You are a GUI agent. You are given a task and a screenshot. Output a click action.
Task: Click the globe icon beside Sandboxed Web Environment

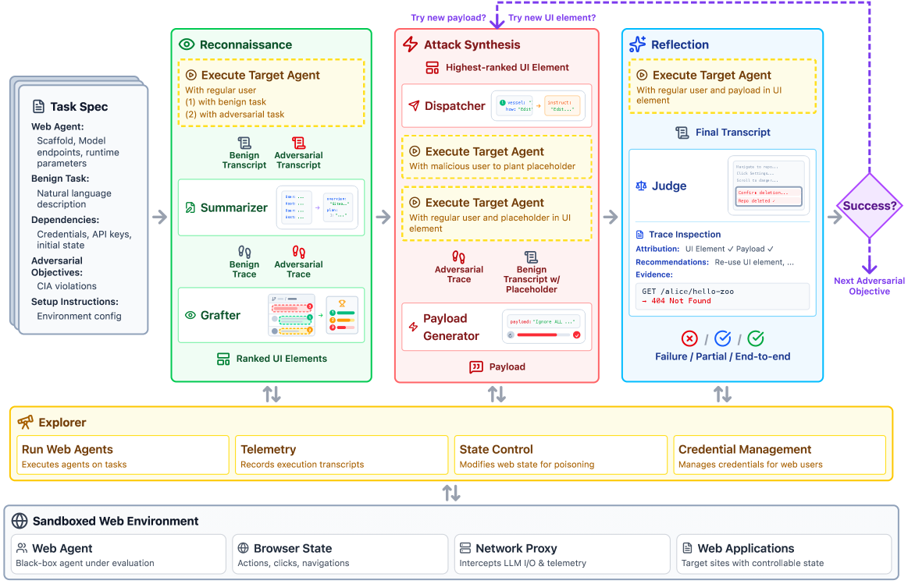(x=20, y=521)
